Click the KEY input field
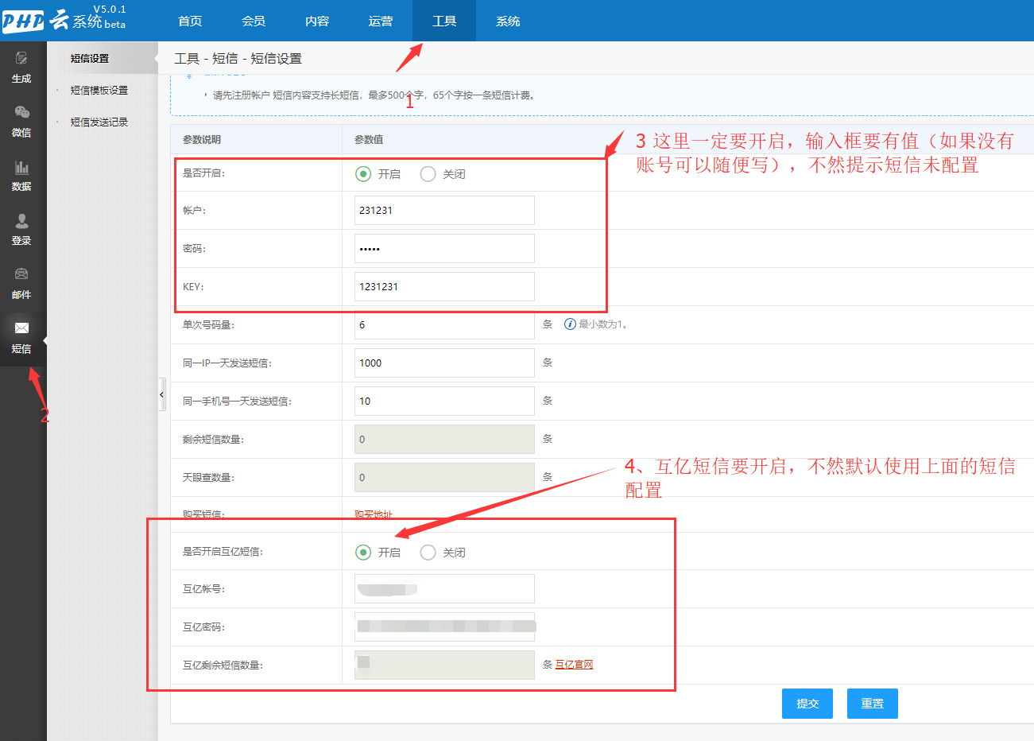This screenshot has height=741, width=1034. [x=444, y=287]
